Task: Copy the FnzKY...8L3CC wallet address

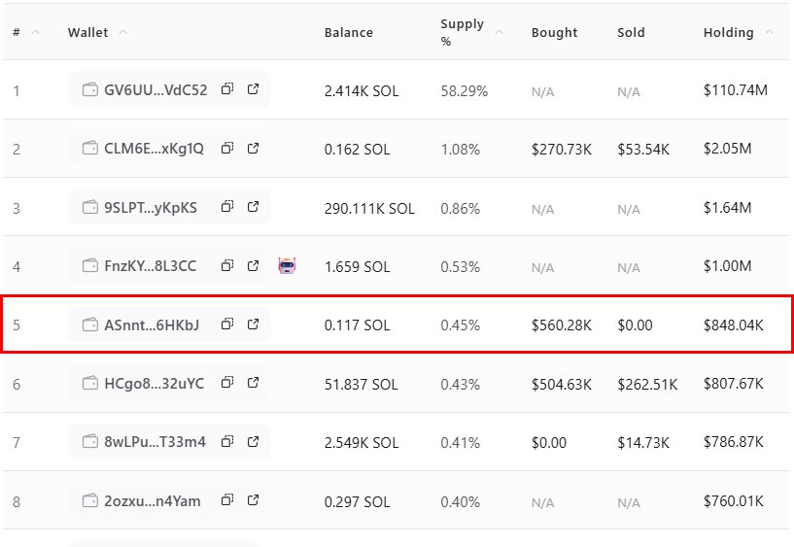Action: click(x=227, y=265)
